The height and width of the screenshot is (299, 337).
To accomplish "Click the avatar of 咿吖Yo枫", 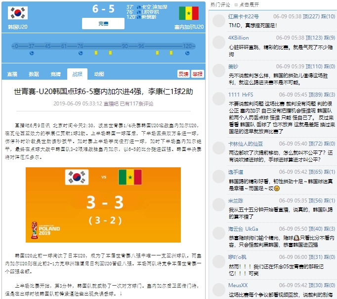I will point(219,261).
